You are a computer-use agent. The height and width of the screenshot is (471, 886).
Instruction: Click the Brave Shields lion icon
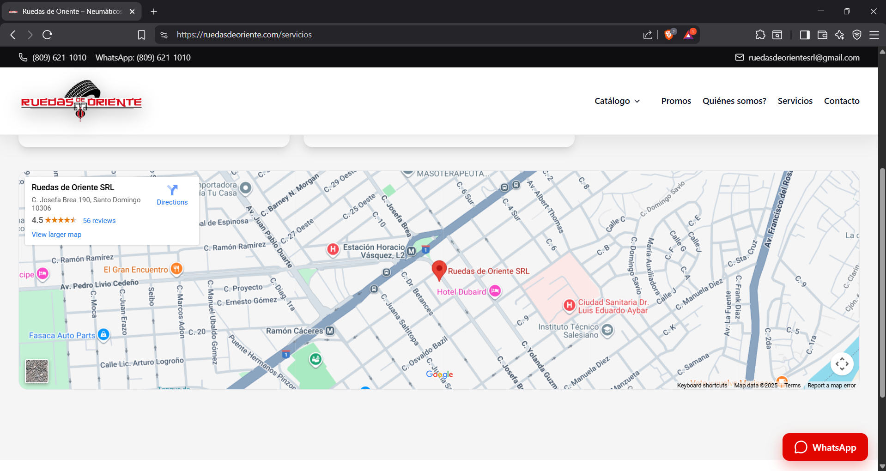click(x=668, y=35)
